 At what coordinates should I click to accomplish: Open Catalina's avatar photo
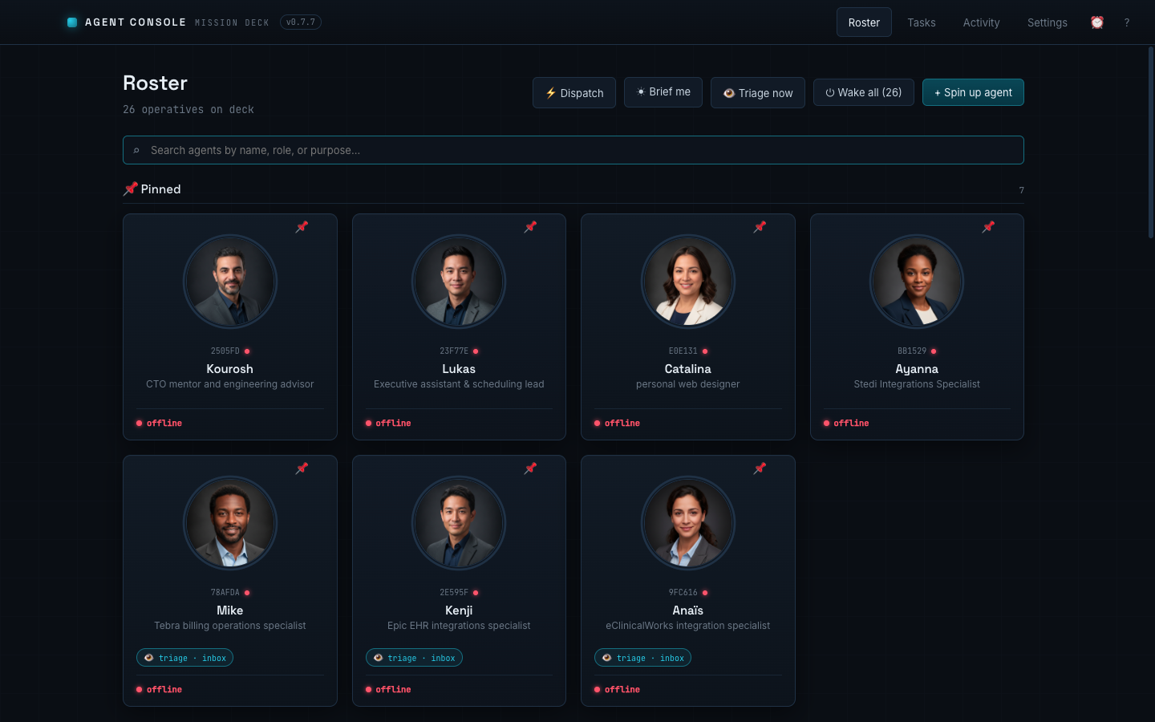pos(688,282)
